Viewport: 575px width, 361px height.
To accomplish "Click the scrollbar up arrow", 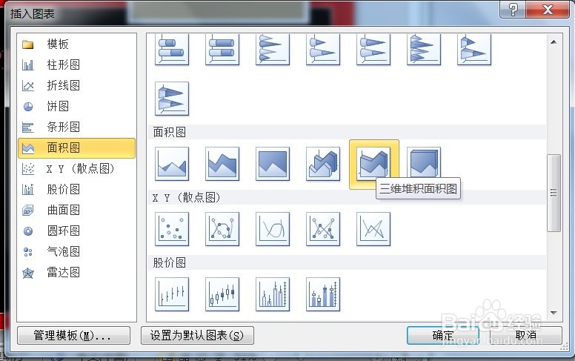I will pos(554,42).
